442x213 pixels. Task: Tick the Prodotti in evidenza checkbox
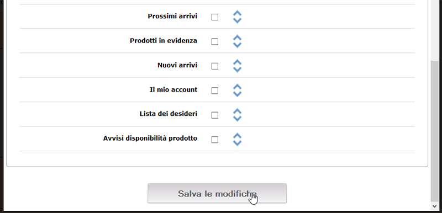(215, 41)
